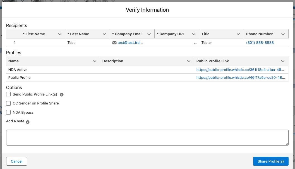Open the test@test.trai... email link
The image size is (295, 169).
click(x=130, y=42)
